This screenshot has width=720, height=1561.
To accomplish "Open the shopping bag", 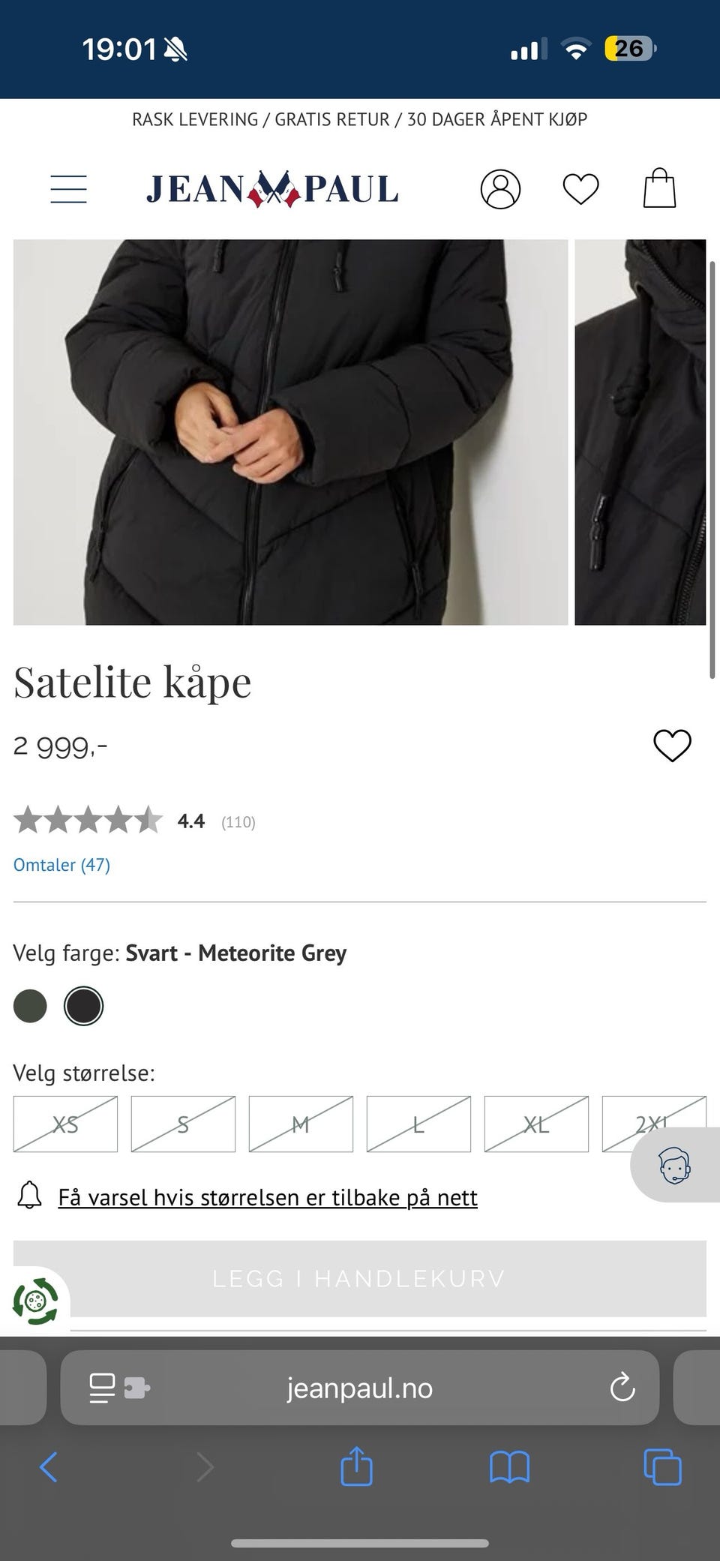I will click(x=659, y=187).
